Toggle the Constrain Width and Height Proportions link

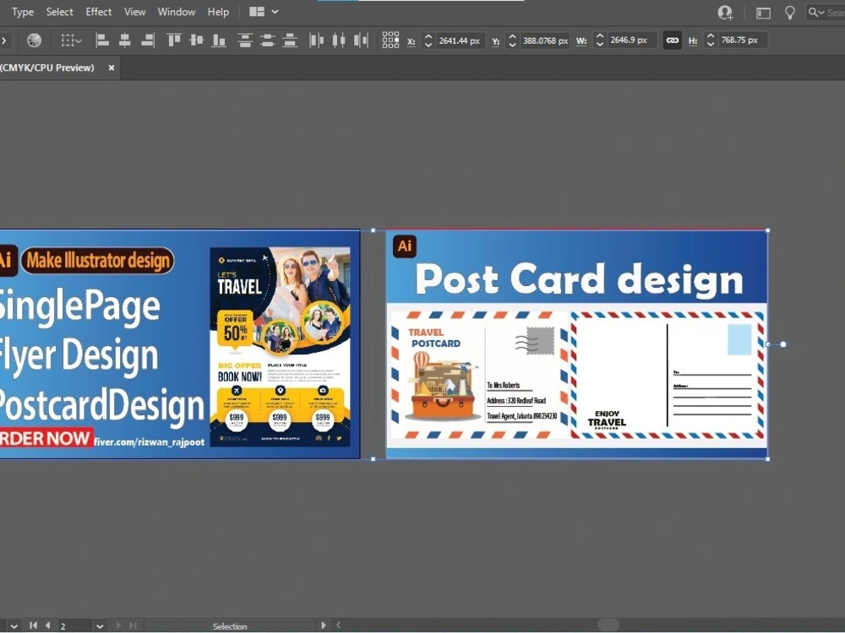672,40
